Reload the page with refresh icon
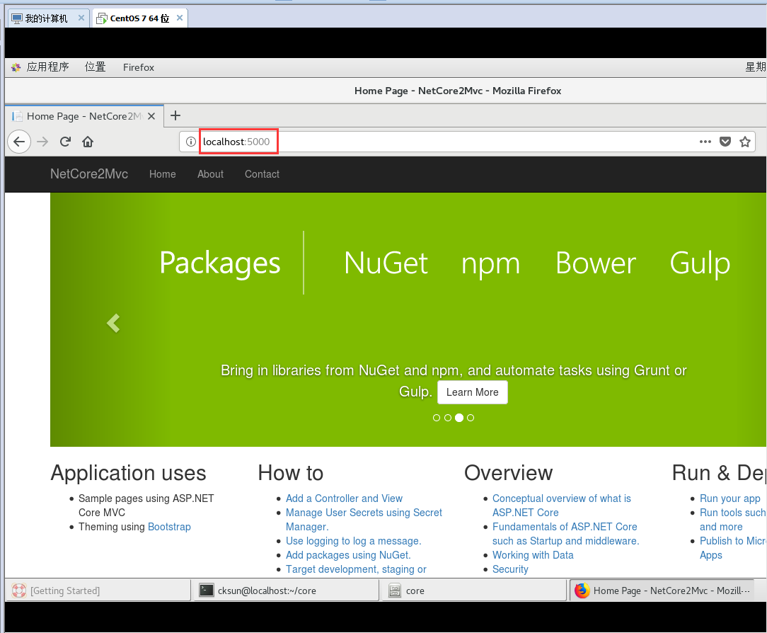The image size is (767, 633). pos(65,142)
